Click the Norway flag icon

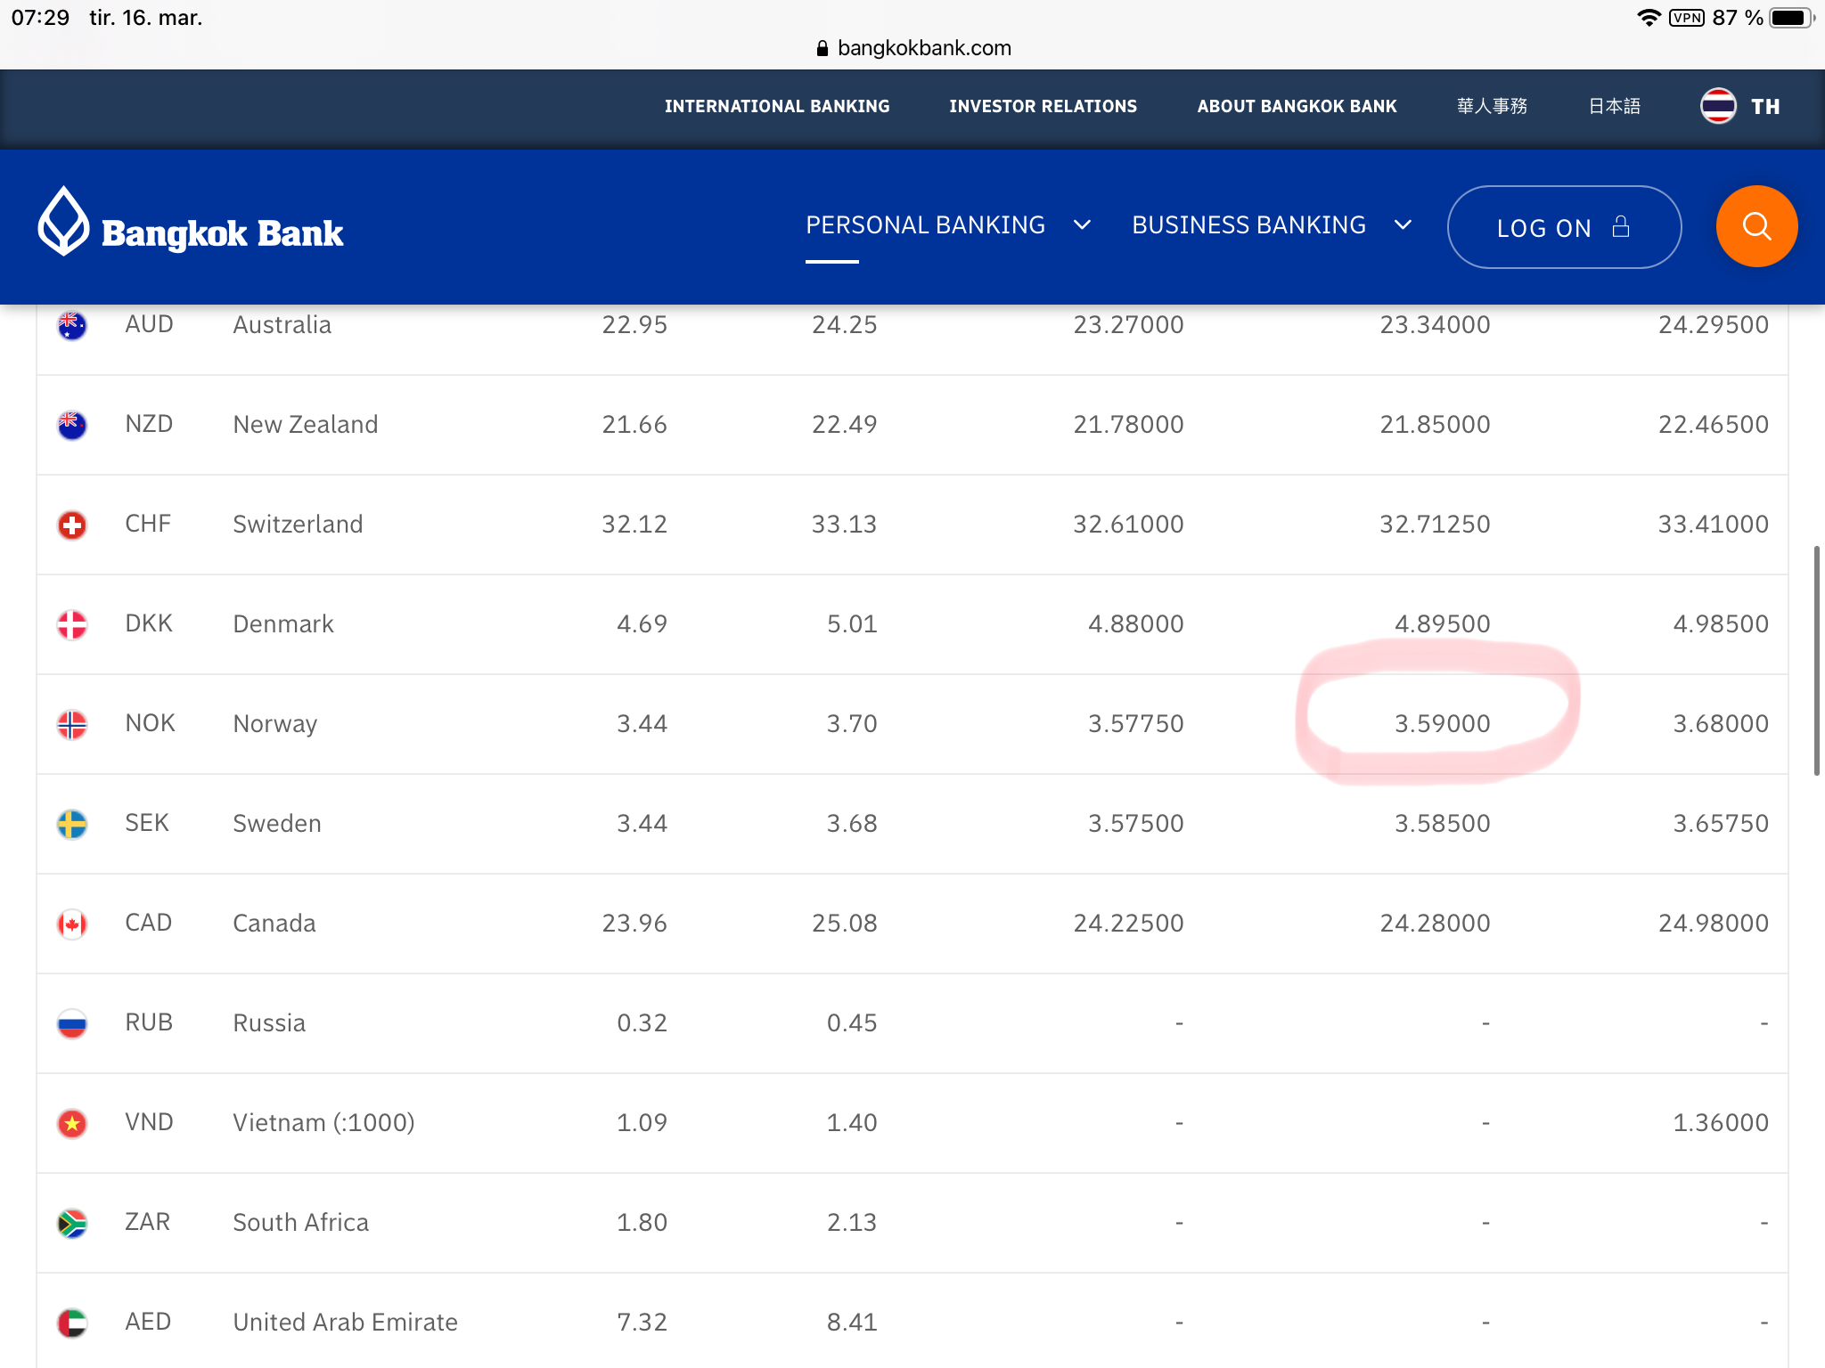pyautogui.click(x=72, y=724)
